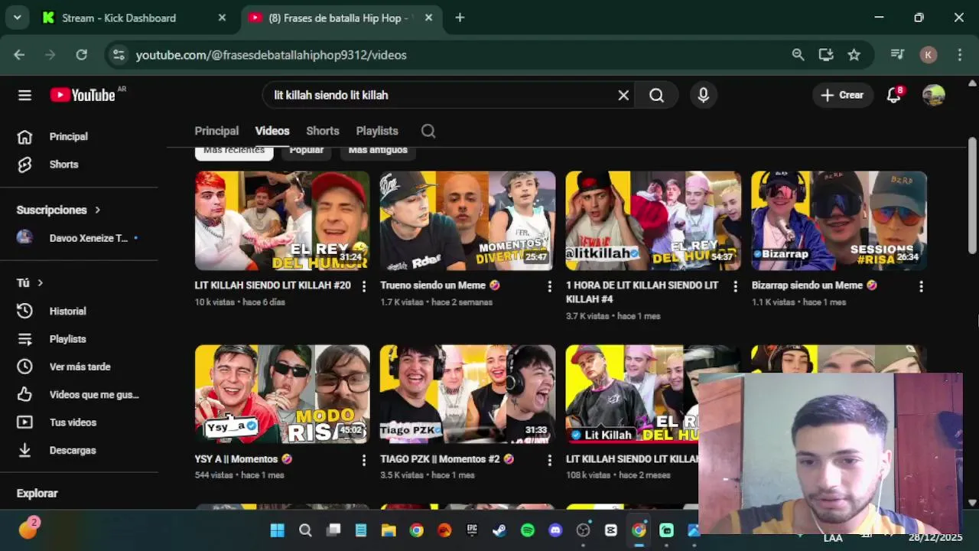This screenshot has width=979, height=551.
Task: Close the Frases de batalla Hip Hop tab
Action: 428,18
